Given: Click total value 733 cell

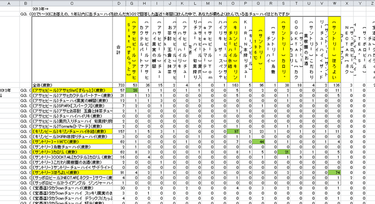Looking at the screenshot, I should click(119, 85).
